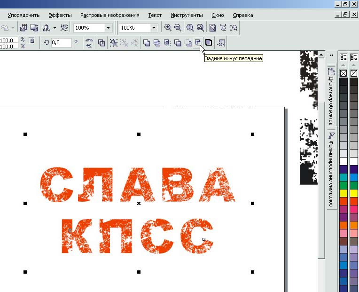Open the second 100% zoom level dropdown
Screen dimensions: 359x292
tap(153, 28)
